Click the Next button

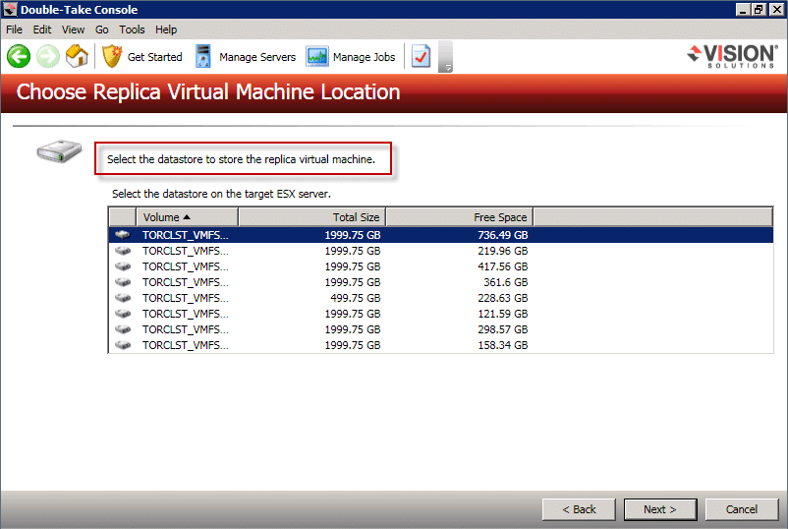click(x=660, y=509)
